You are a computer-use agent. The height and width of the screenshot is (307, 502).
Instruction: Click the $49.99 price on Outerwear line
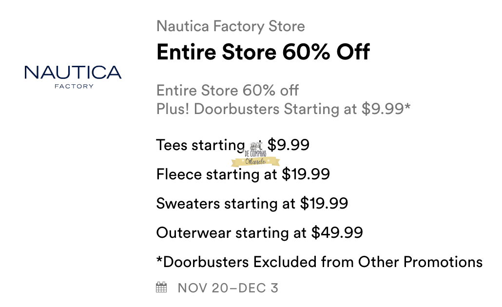(x=337, y=232)
